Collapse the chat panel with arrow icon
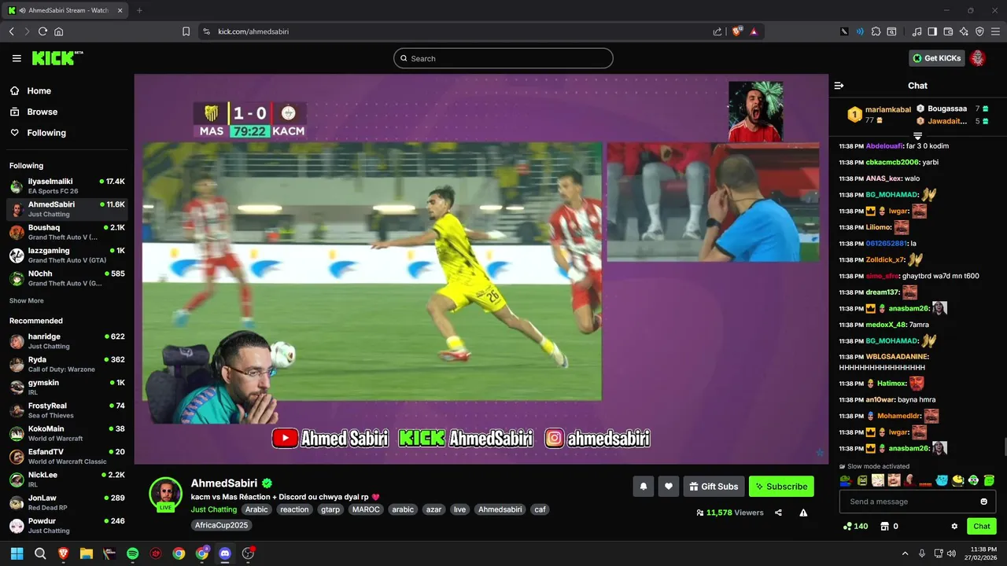This screenshot has height=566, width=1007. pyautogui.click(x=839, y=86)
